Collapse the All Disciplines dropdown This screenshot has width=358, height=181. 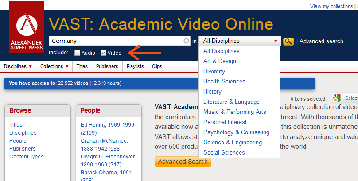coord(240,41)
